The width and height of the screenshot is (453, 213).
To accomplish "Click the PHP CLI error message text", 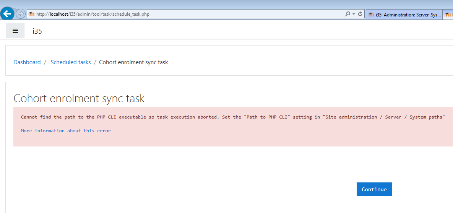I will [233, 117].
